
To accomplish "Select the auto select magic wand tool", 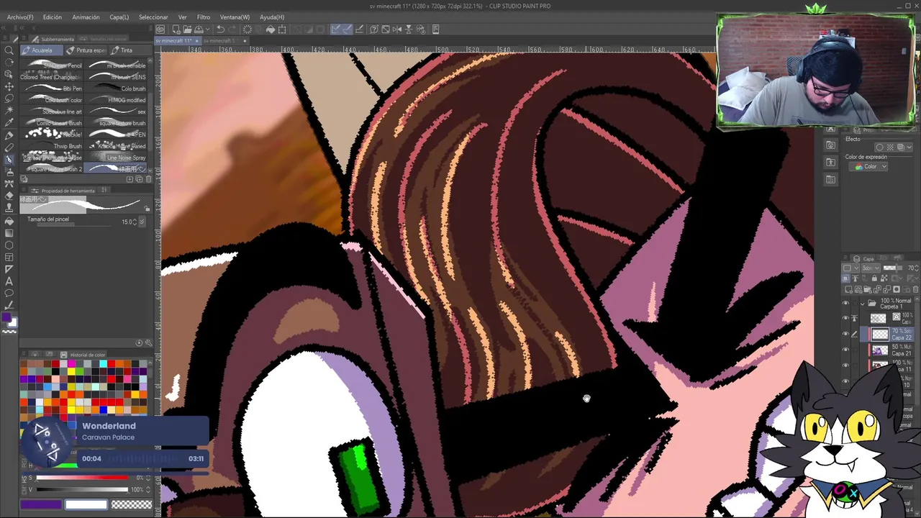I will (9, 109).
